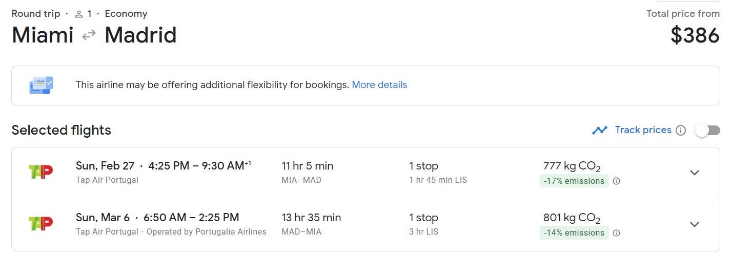This screenshot has height=254, width=732.
Task: Open the Track prices info icon
Action: pyautogui.click(x=681, y=131)
